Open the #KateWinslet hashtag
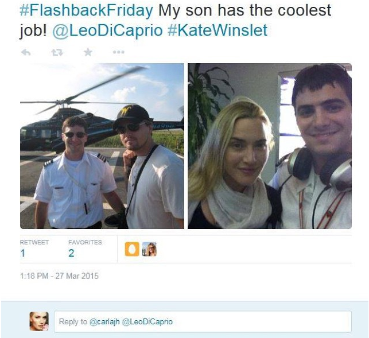This screenshot has height=338, width=369. point(217,30)
